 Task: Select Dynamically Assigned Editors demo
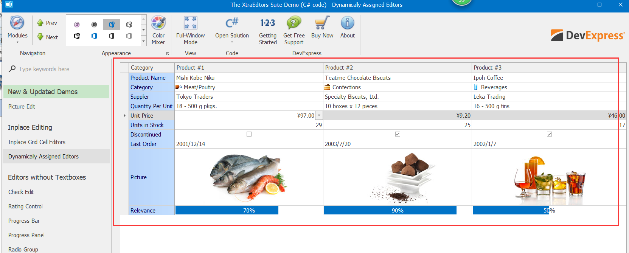coord(56,156)
